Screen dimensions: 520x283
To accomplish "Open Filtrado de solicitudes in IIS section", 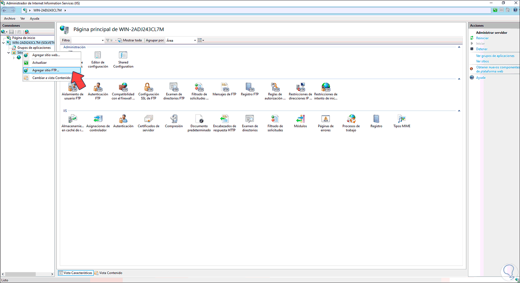I will 275,123.
